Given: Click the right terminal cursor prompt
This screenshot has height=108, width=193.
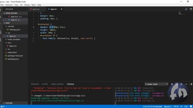Looking at the screenshot, I should 115,103.
